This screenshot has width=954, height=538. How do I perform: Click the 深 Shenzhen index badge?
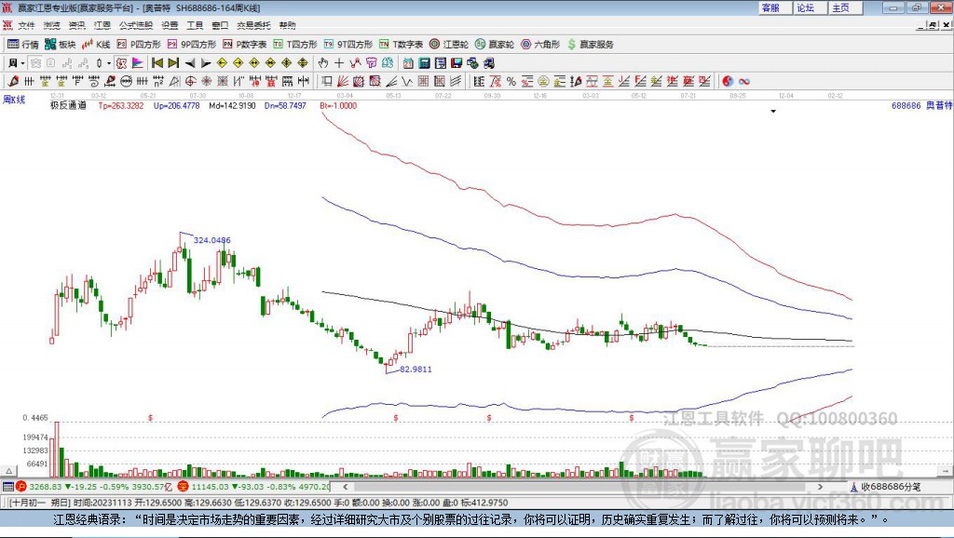[184, 487]
